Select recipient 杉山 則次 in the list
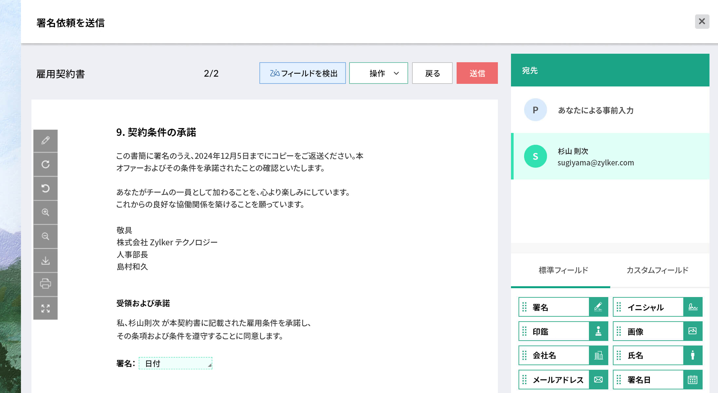Screen dimensions: 718x393 (x=609, y=157)
